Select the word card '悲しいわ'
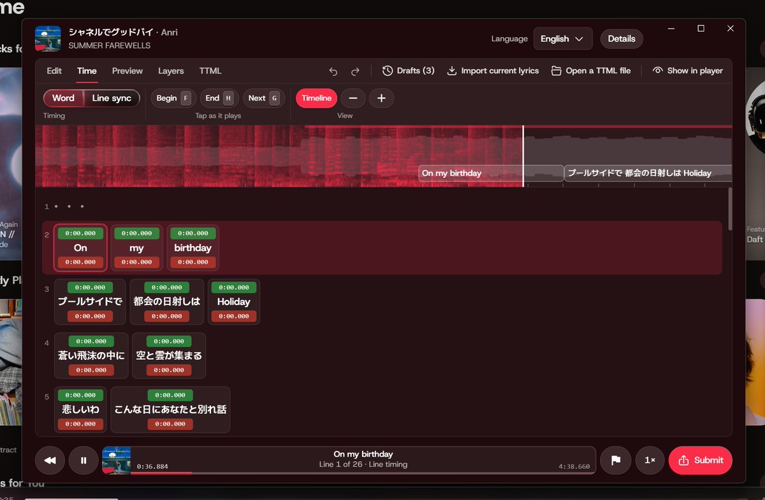The height and width of the screenshot is (500, 765). coord(80,410)
